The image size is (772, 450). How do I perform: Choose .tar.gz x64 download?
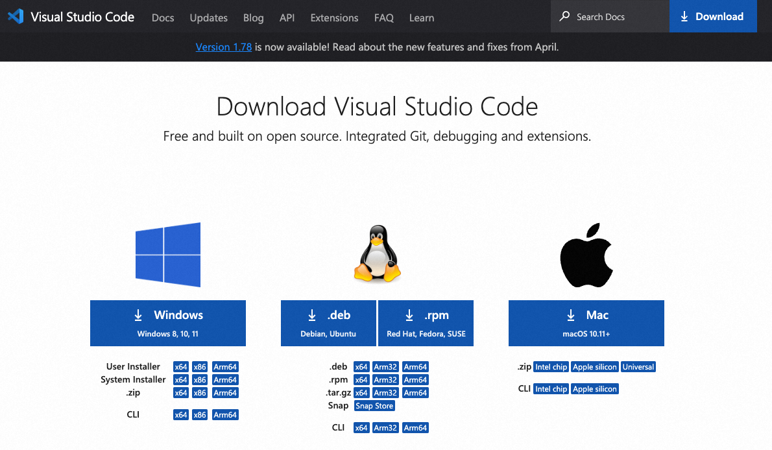coord(361,393)
